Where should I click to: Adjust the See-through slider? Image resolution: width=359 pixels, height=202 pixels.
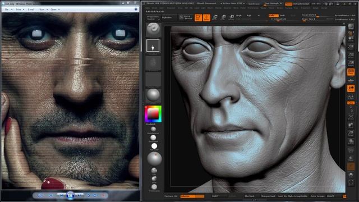[273, 4]
